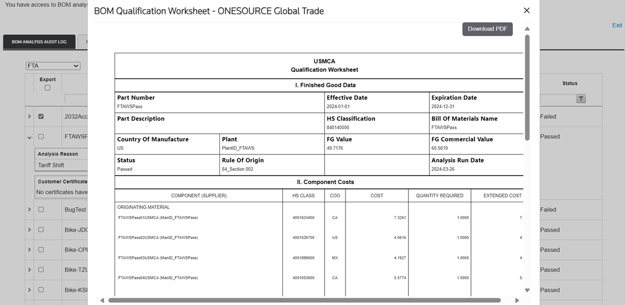Click the cost value 7.3261

coord(400,218)
